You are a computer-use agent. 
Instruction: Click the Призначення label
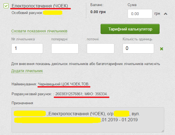[22, 103]
